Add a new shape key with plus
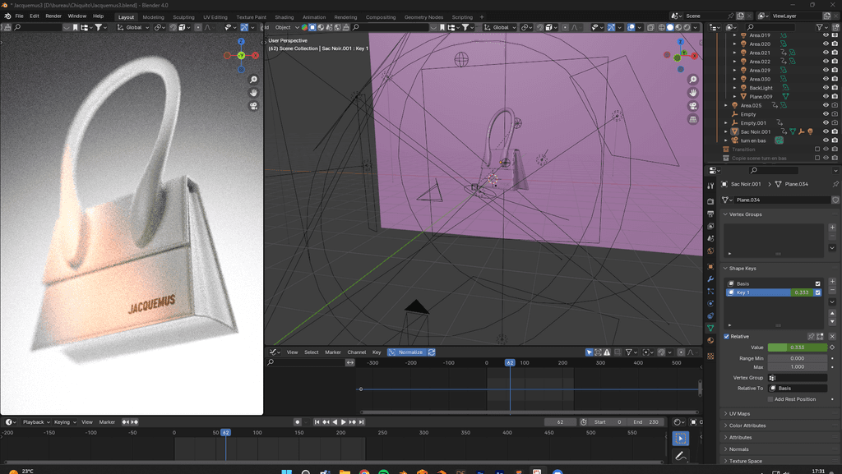 coord(832,281)
